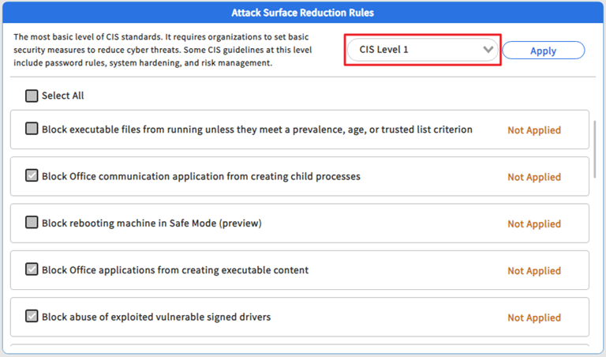Select the 'Block rebooting machine in Safe Mode' rule text
This screenshot has height=357, width=606.
click(151, 223)
